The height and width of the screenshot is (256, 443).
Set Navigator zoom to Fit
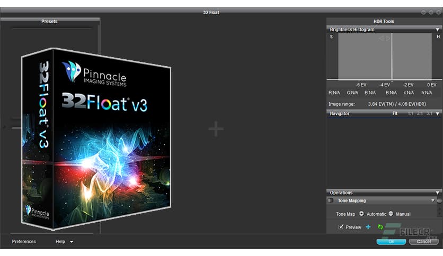pos(395,114)
